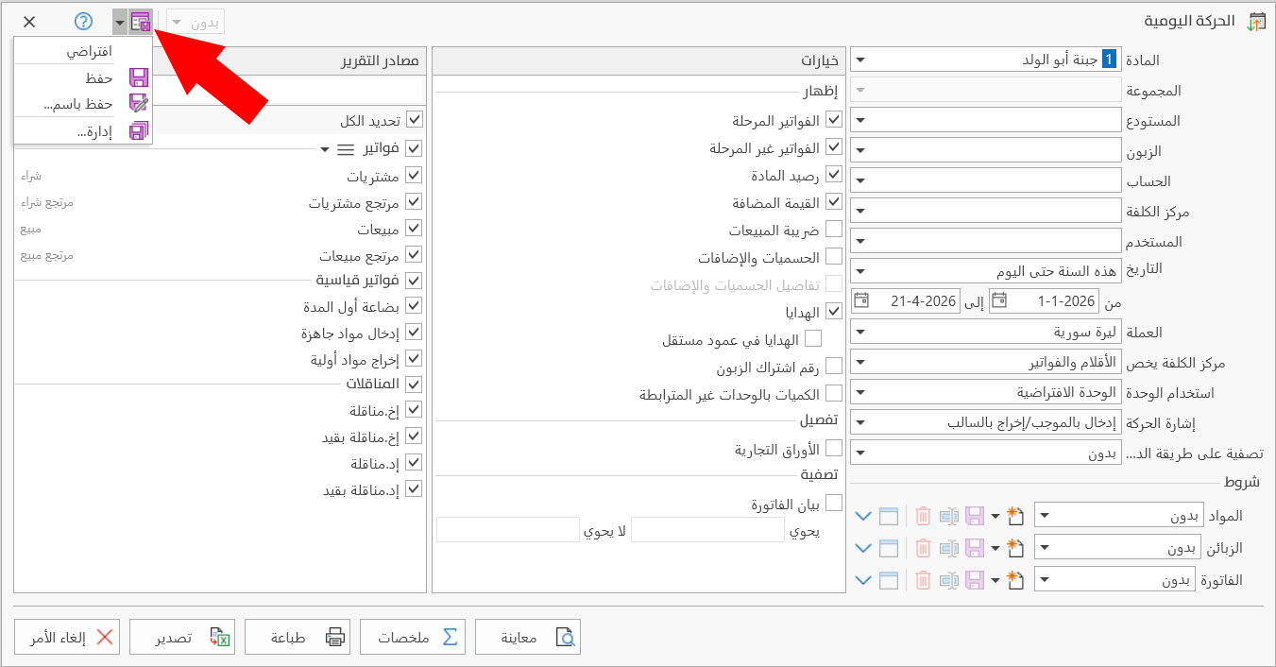
Task: Uncheck بضاعة أول المدة source
Action: point(414,306)
